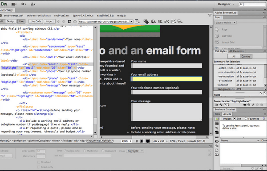Select the URLs category icon in Assets
Viewport: 267px width, 171px height.
(x=217, y=128)
